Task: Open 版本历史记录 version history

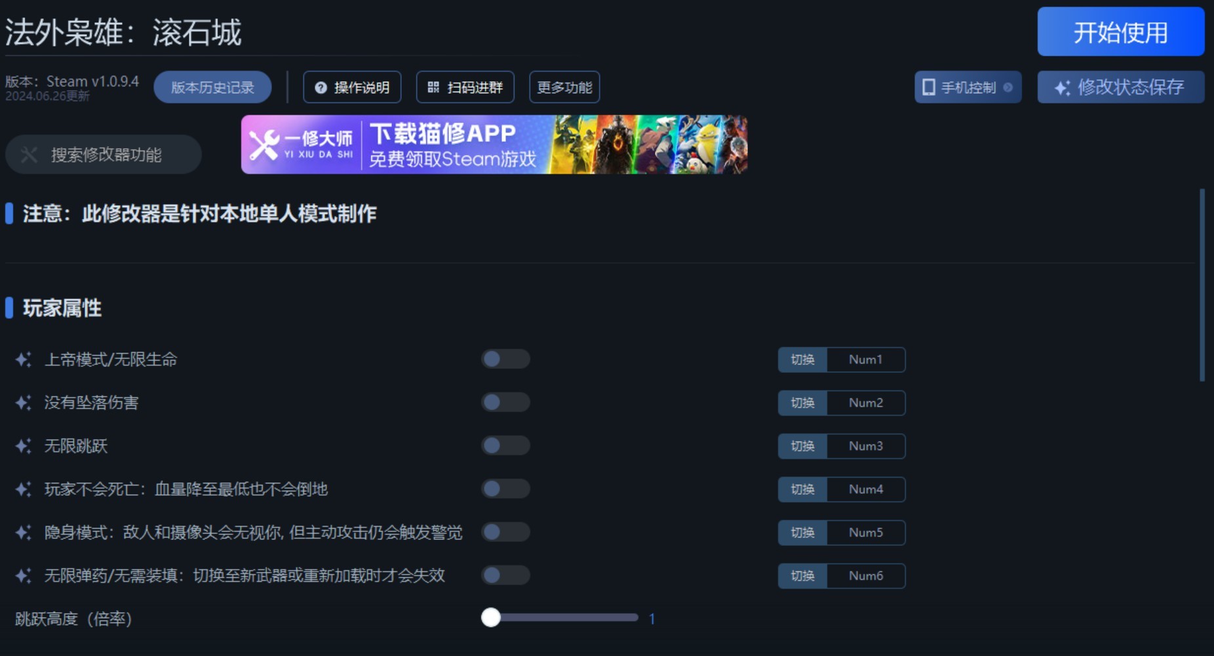Action: coord(212,87)
